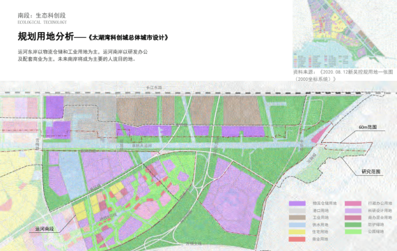Click the dark green 防护绿地 legend swatch

(x=353, y=225)
